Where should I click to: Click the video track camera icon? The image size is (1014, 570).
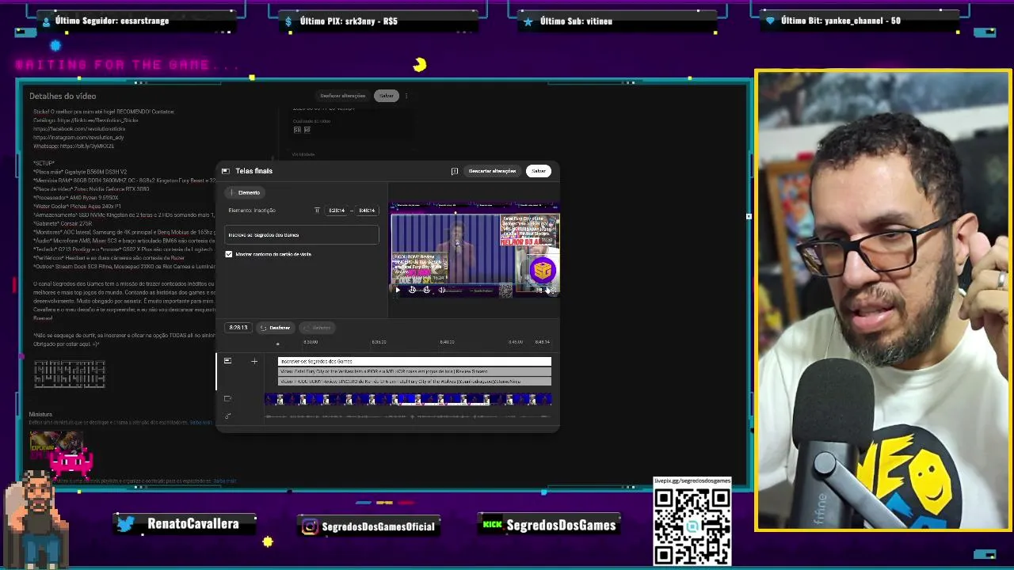[227, 399]
